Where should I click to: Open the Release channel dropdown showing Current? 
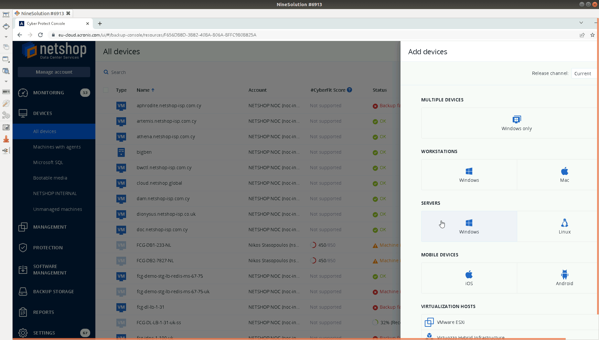[584, 73]
